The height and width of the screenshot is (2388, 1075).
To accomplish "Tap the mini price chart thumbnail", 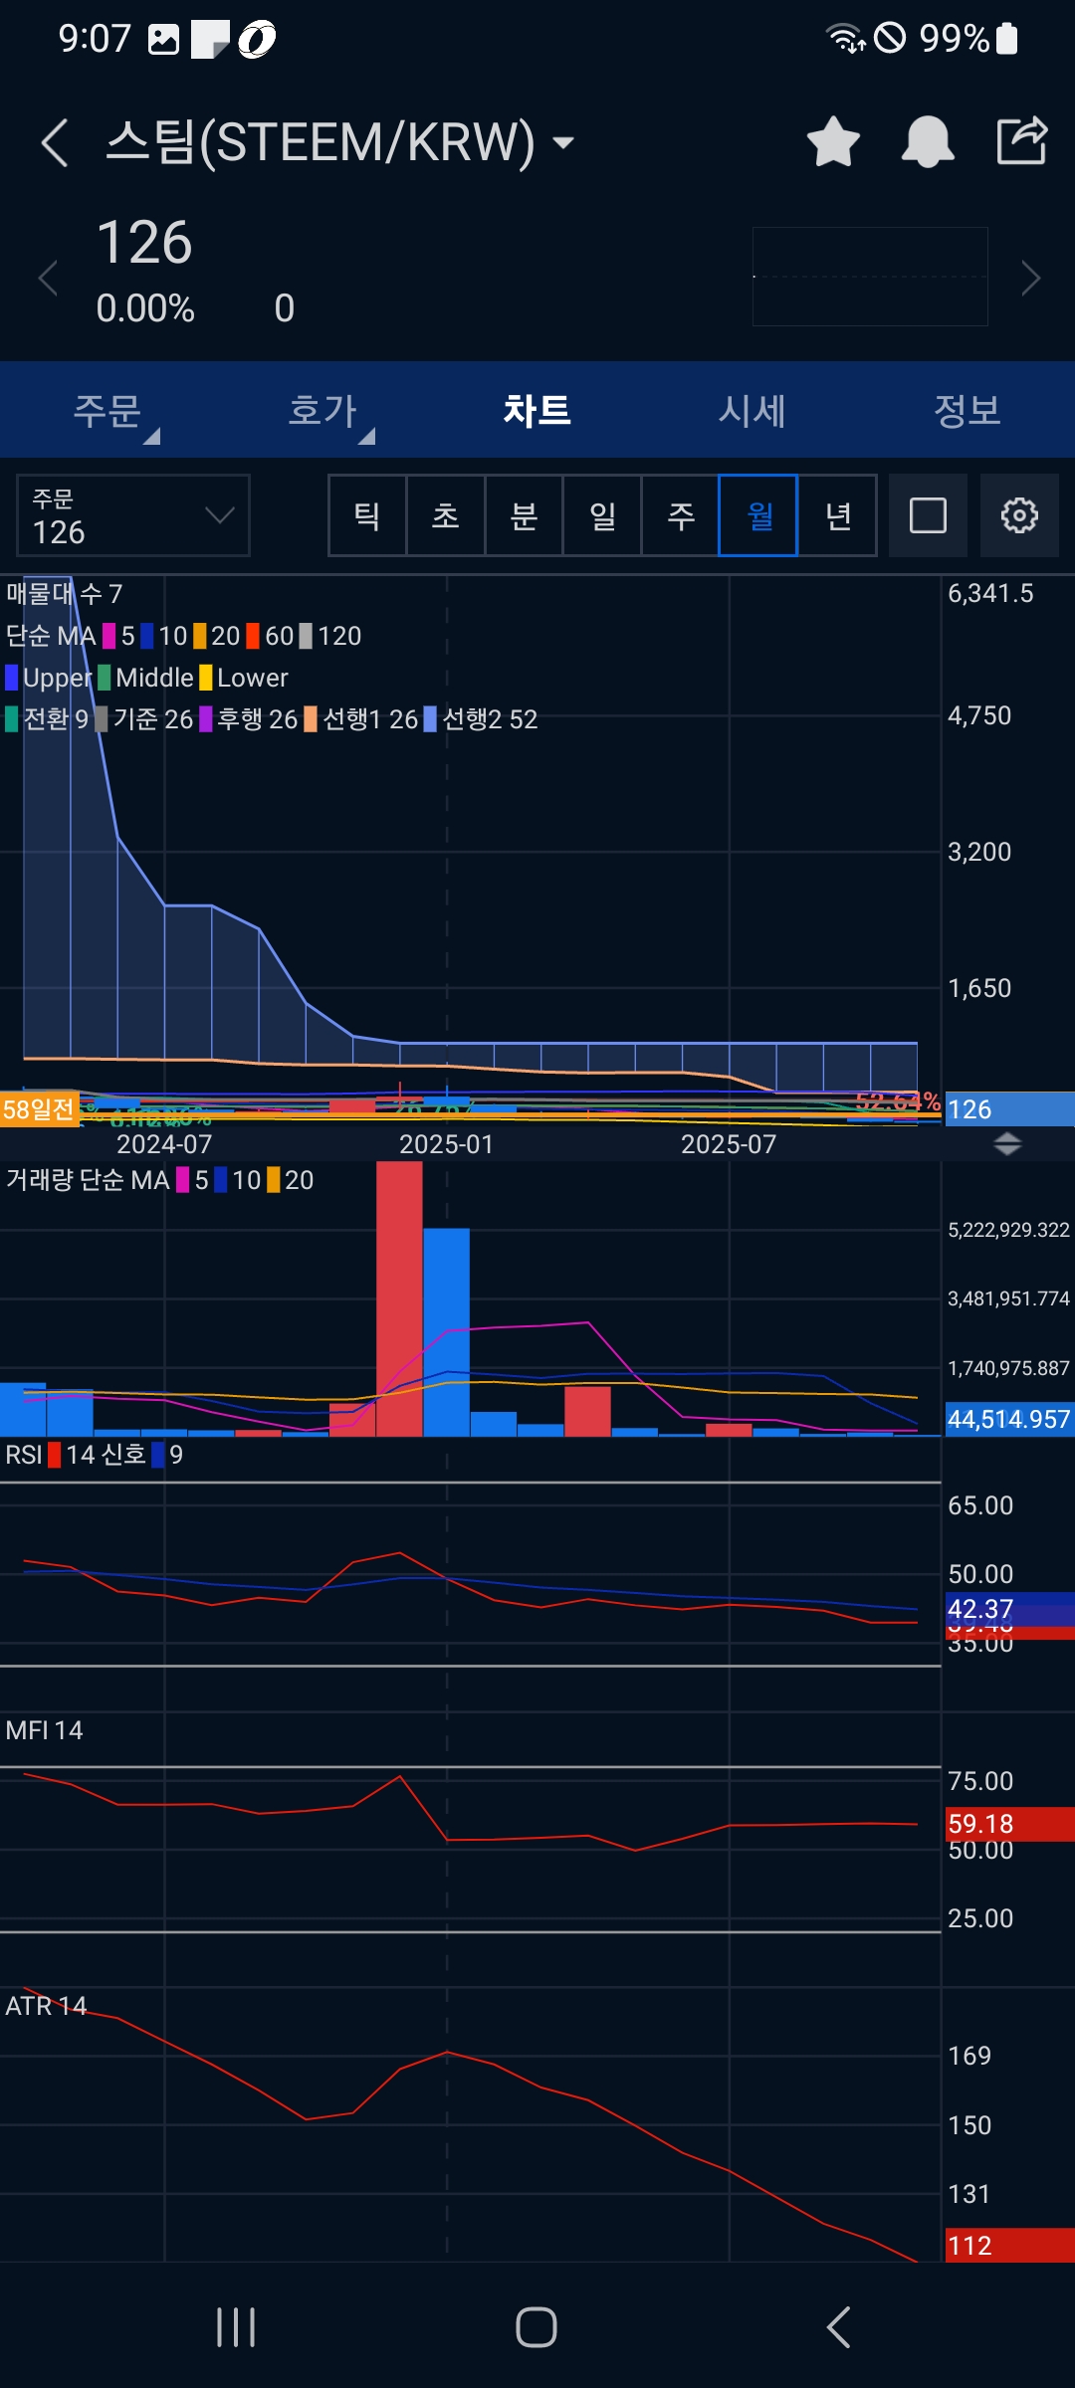I will pyautogui.click(x=870, y=277).
